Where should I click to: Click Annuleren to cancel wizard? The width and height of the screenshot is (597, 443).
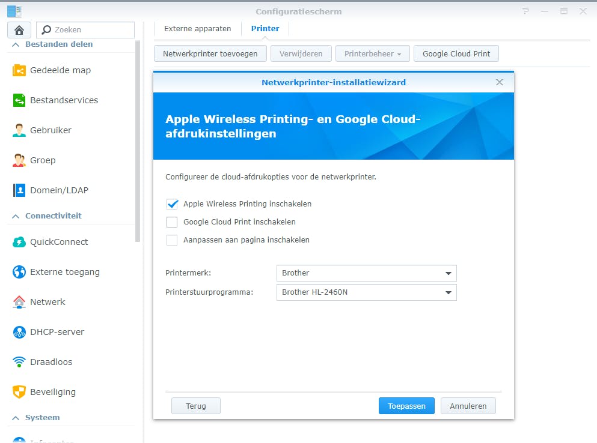tap(468, 406)
